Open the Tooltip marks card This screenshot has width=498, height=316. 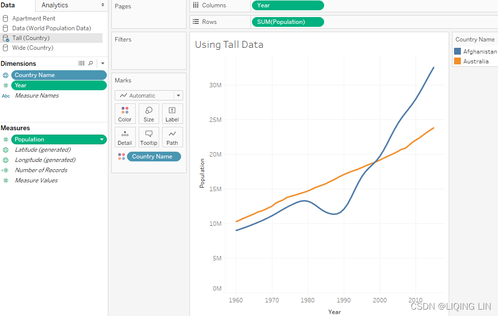pos(148,137)
